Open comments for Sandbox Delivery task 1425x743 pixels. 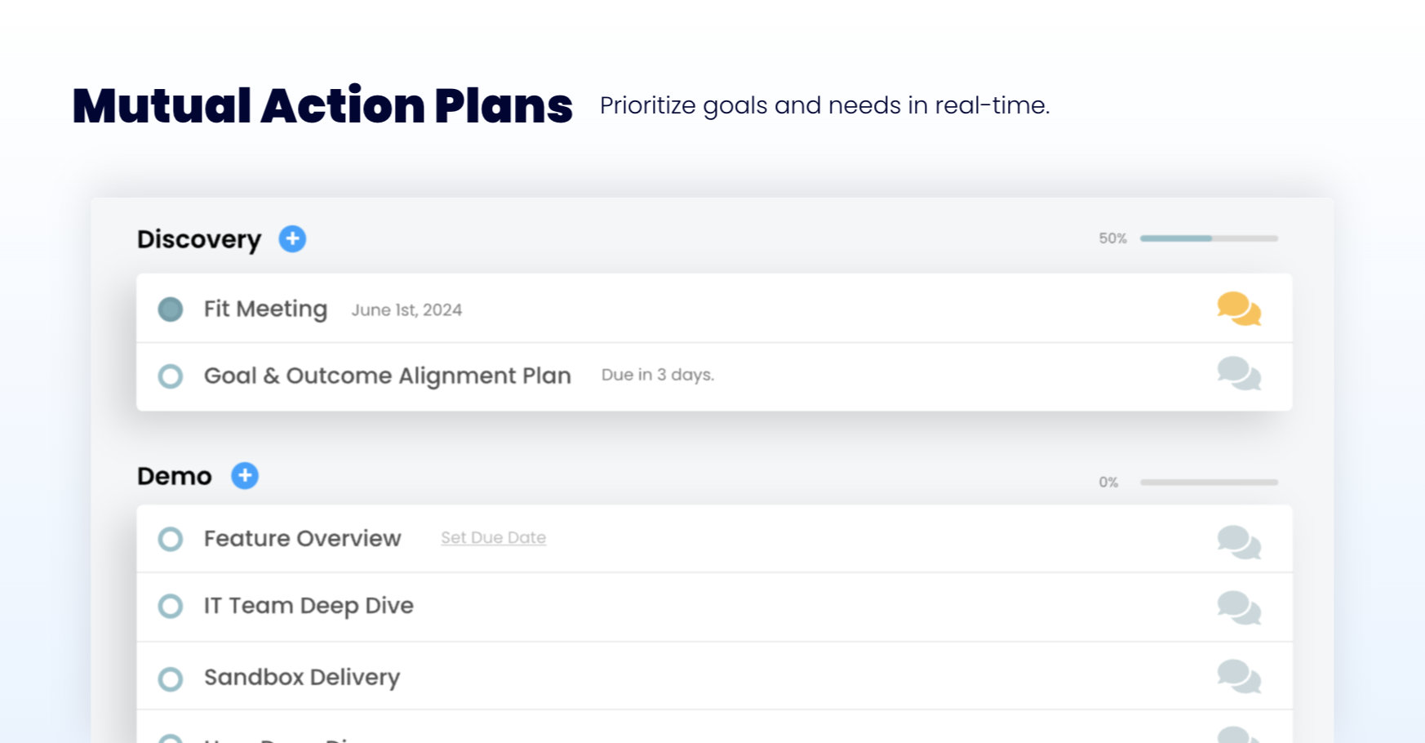tap(1238, 677)
